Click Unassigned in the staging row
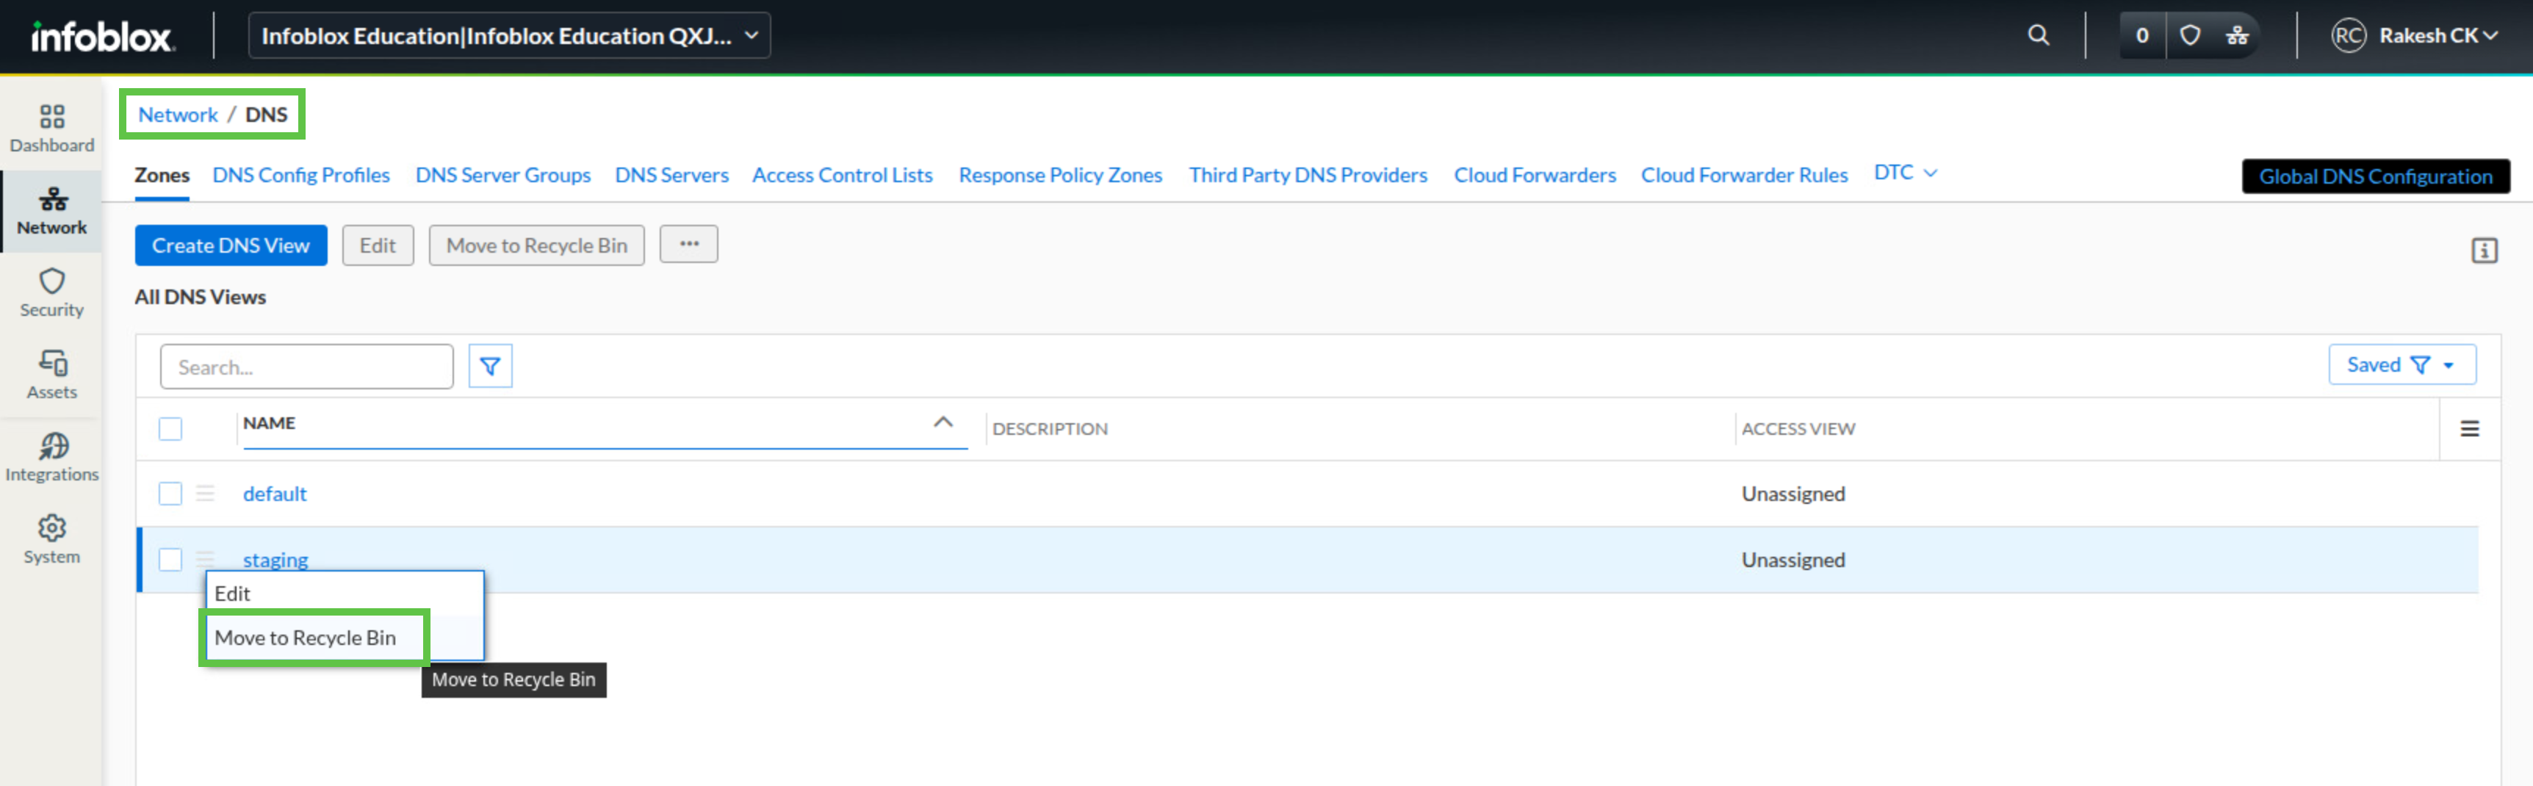Viewport: 2533px width, 786px height. point(1793,560)
